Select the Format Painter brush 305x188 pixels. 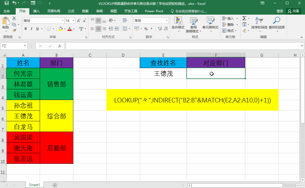point(14,31)
